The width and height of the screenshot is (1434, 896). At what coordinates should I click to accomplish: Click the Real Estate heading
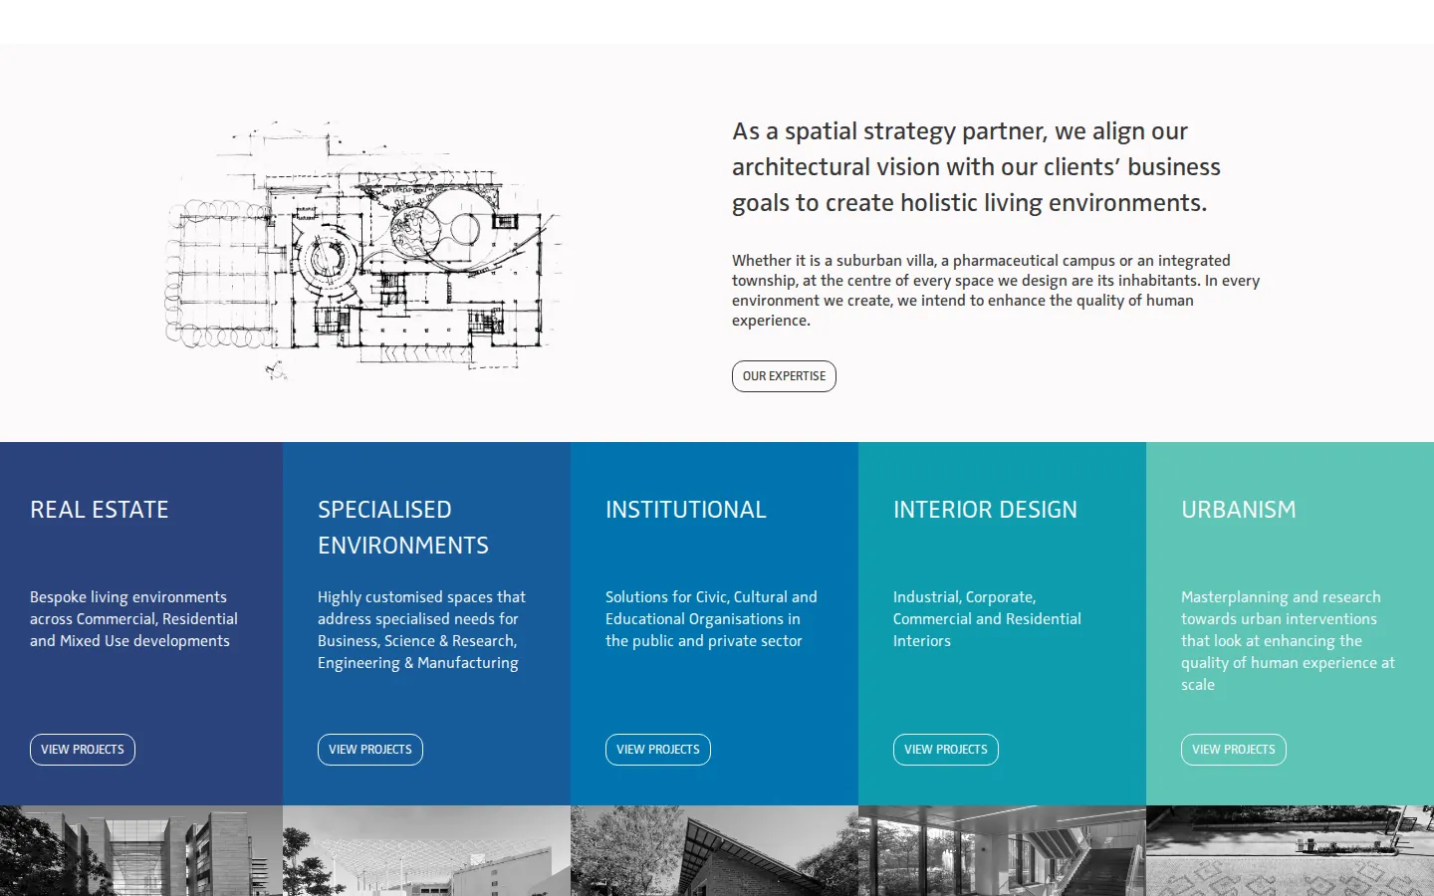(x=100, y=510)
